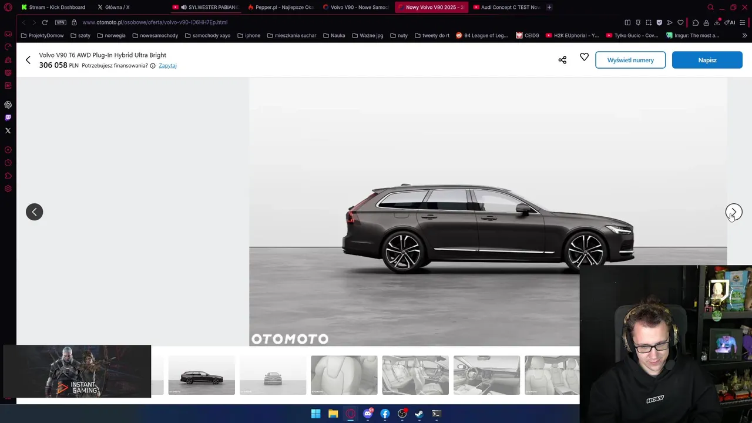
Task: Reload the otomoto page
Action: 45,22
